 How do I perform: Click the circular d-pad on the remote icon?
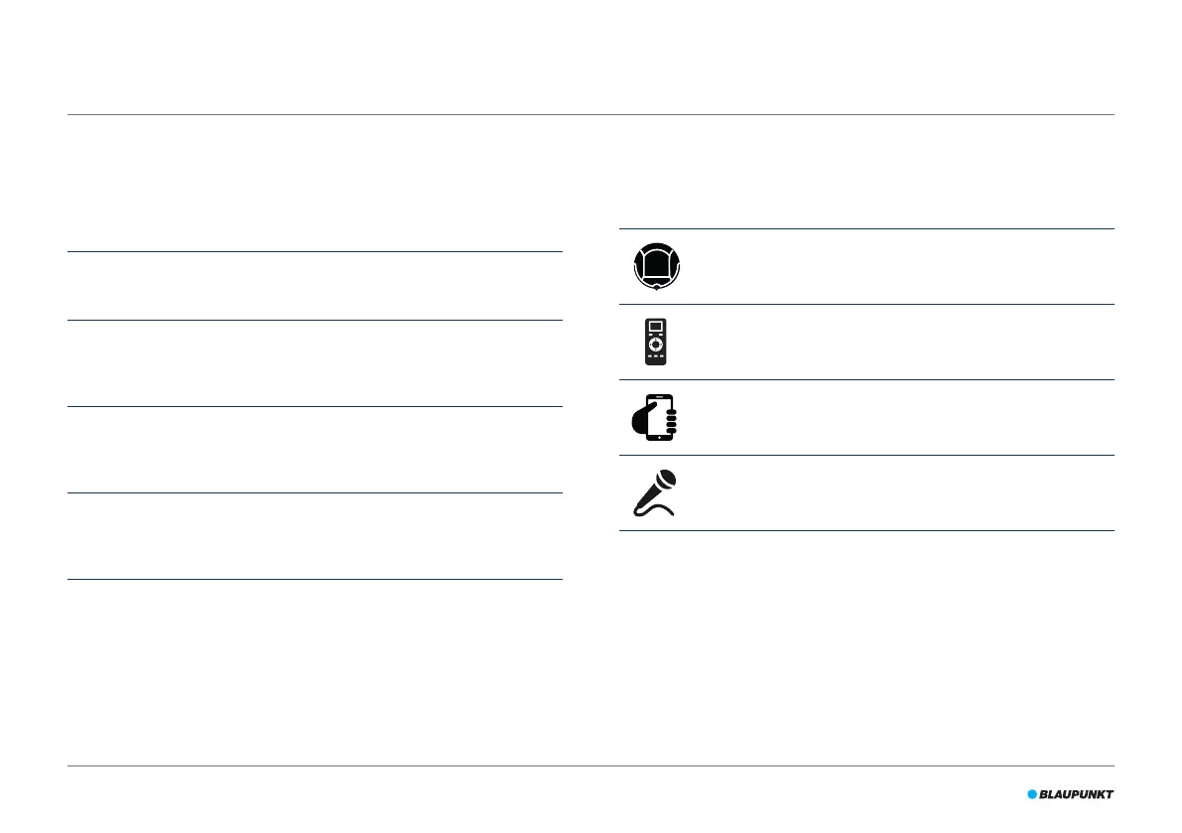(x=656, y=345)
